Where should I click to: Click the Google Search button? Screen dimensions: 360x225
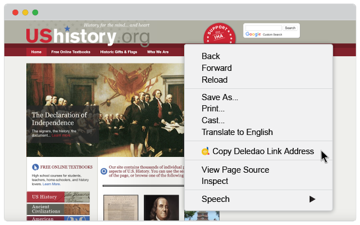pyautogui.click(x=290, y=28)
